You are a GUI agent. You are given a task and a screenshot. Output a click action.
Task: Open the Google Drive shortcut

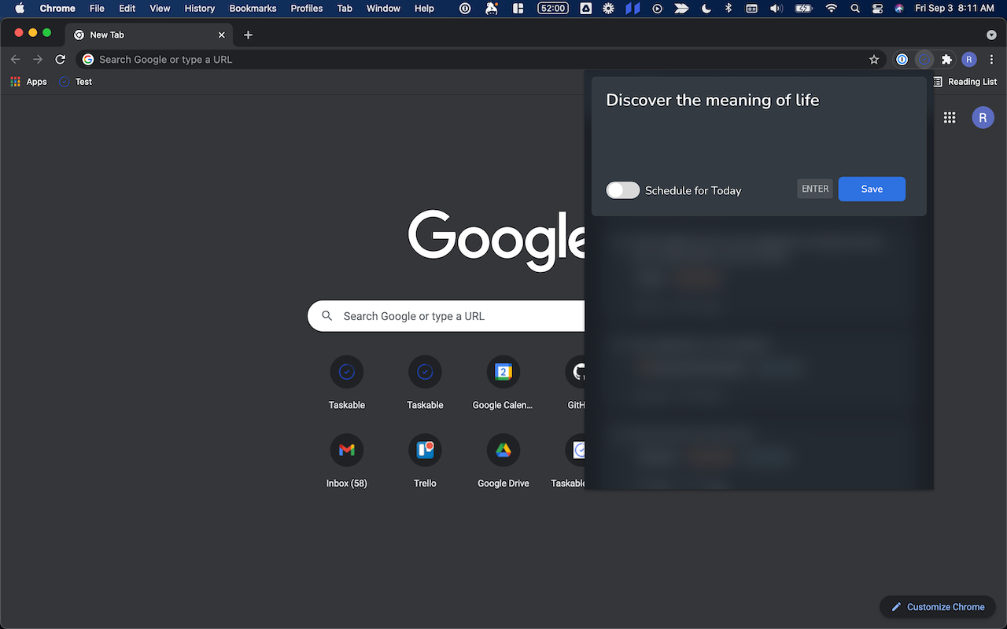[x=503, y=450]
